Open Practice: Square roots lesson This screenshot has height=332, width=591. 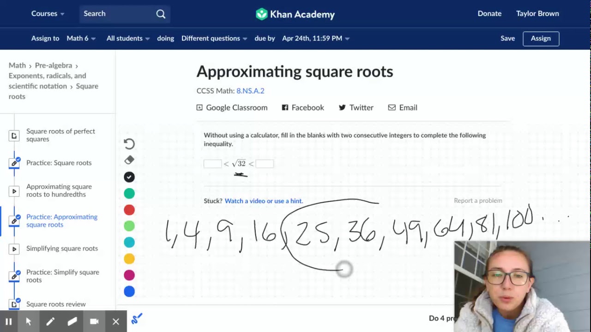(x=59, y=163)
